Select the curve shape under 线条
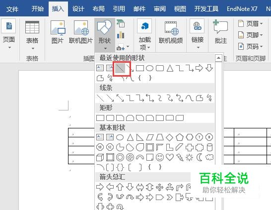 pos(190,98)
